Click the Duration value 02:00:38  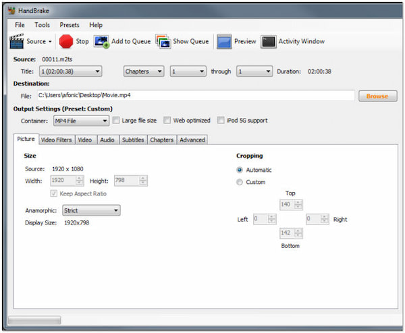point(319,71)
